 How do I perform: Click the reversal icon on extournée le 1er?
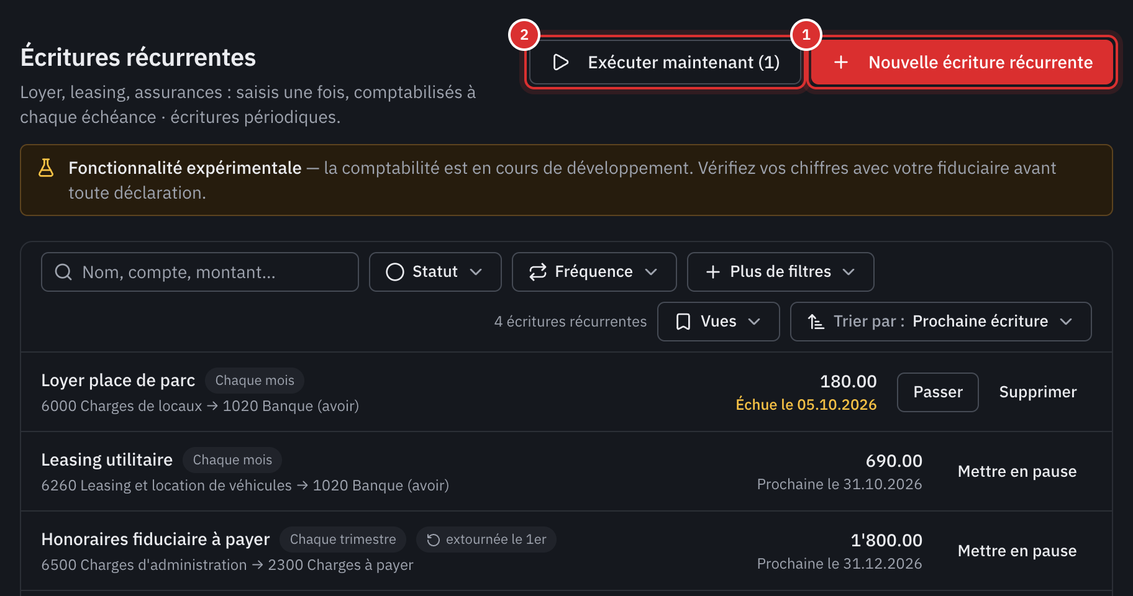click(434, 540)
